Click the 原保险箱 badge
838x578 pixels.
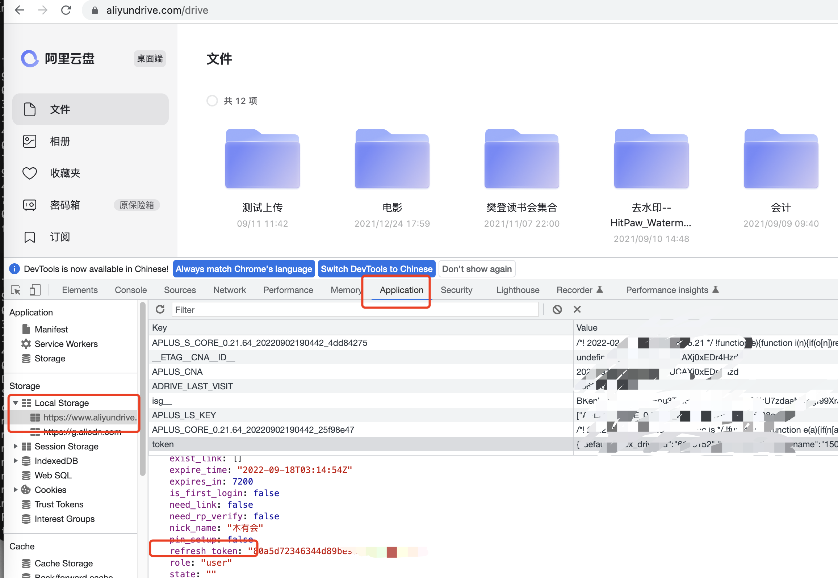click(x=137, y=205)
